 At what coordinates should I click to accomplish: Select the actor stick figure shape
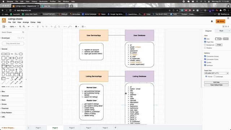coord(16,70)
